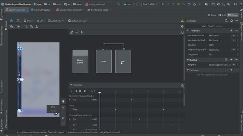
Task: Open Attributes panel settings gear
Action: (x=232, y=21)
